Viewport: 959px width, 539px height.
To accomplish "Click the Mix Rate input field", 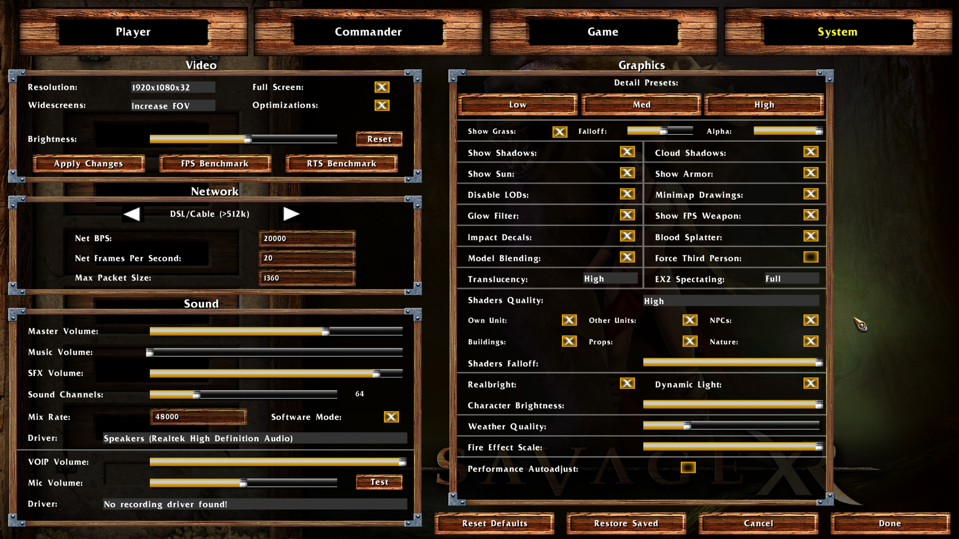I will (x=198, y=417).
